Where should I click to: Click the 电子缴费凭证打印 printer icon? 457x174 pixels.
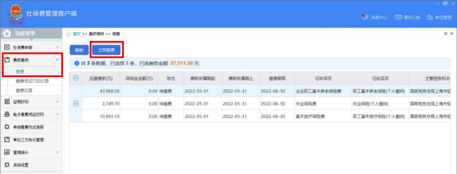coord(7,114)
